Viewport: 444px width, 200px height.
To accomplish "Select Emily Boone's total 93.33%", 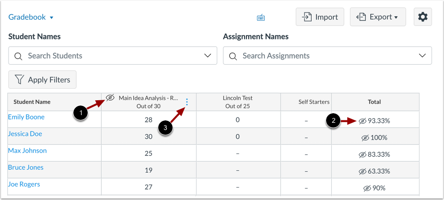I will coord(379,121).
